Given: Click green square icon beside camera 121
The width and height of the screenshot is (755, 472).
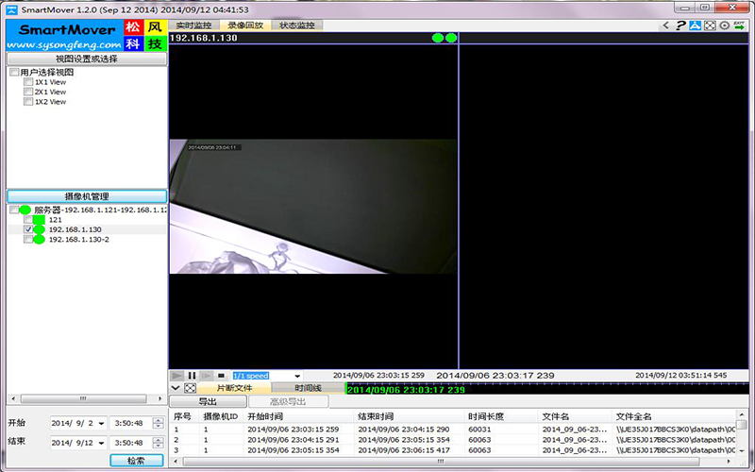Looking at the screenshot, I should [39, 220].
